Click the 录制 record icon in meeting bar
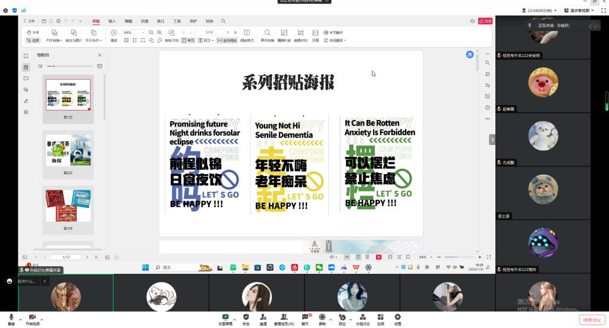Viewport: 609px width, 328px height. tap(322, 317)
